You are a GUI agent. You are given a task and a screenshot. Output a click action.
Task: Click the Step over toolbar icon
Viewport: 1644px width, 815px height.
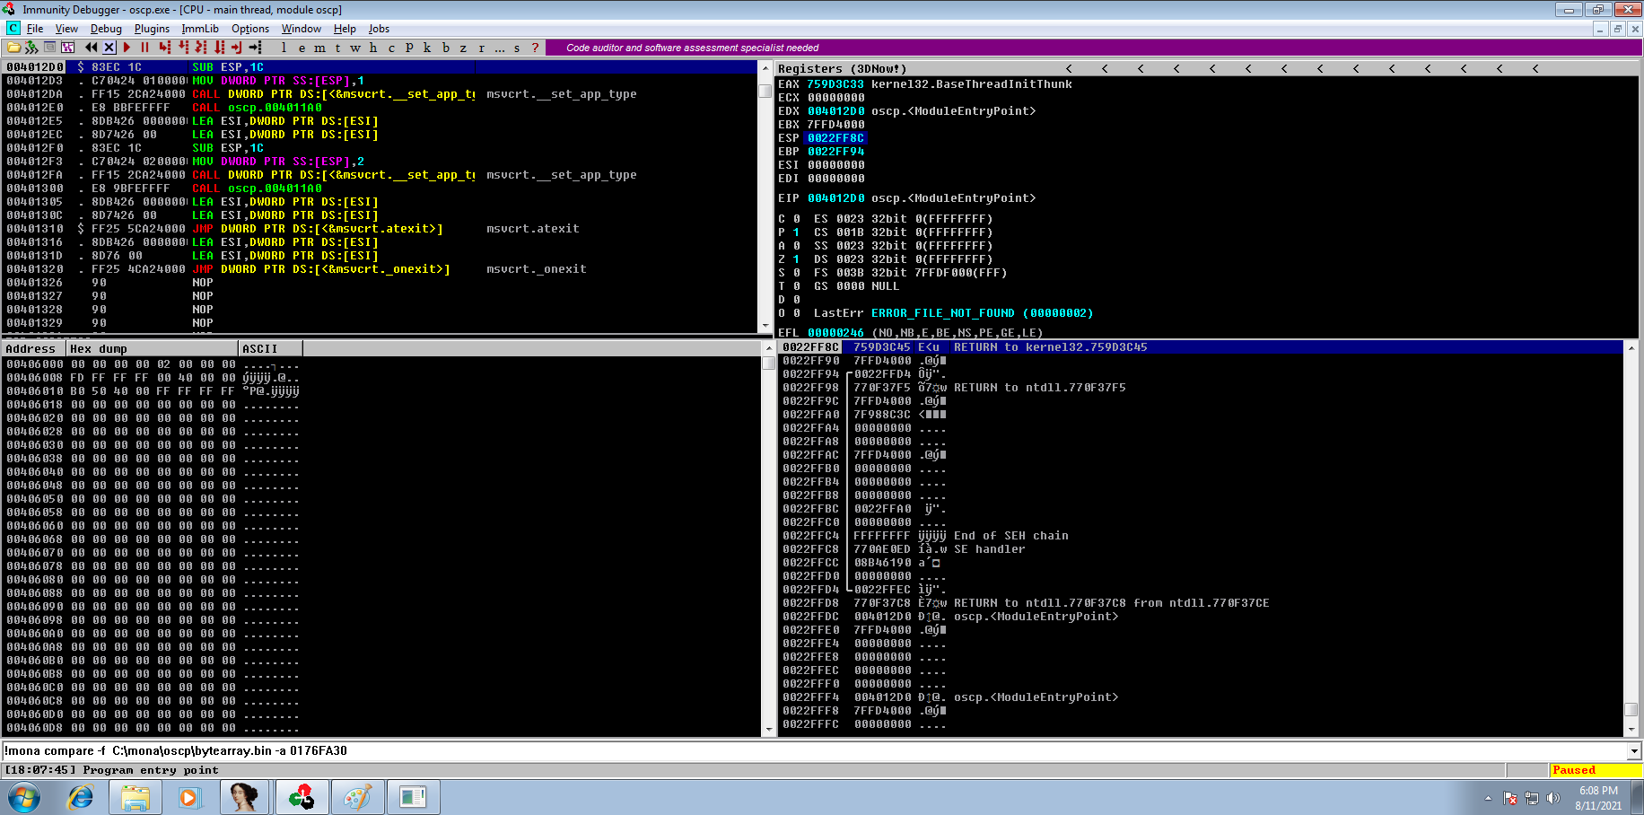[183, 48]
